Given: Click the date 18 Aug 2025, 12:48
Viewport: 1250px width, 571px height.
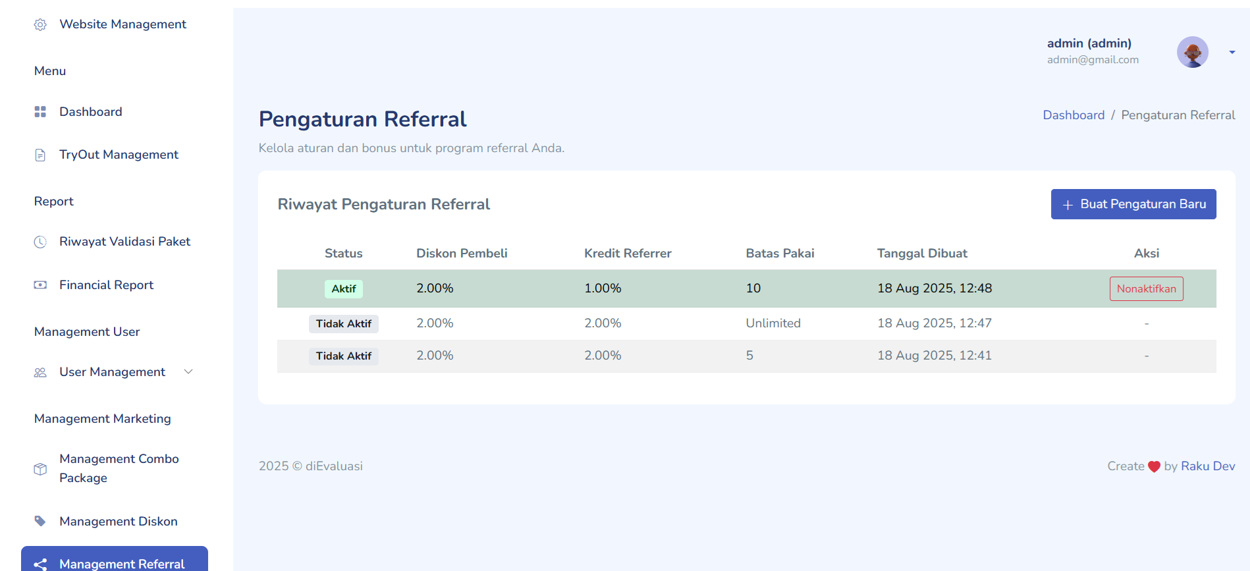Looking at the screenshot, I should point(935,288).
